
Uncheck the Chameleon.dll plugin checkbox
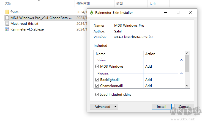coord(97,86)
